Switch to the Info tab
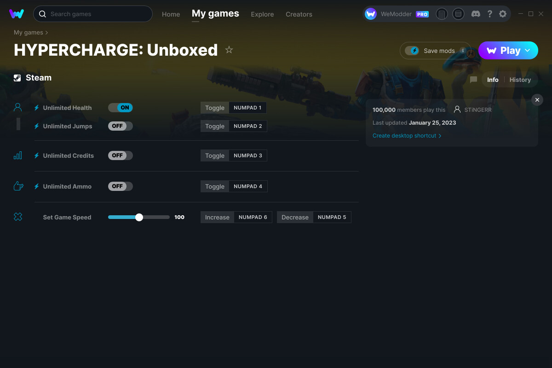 pos(493,80)
